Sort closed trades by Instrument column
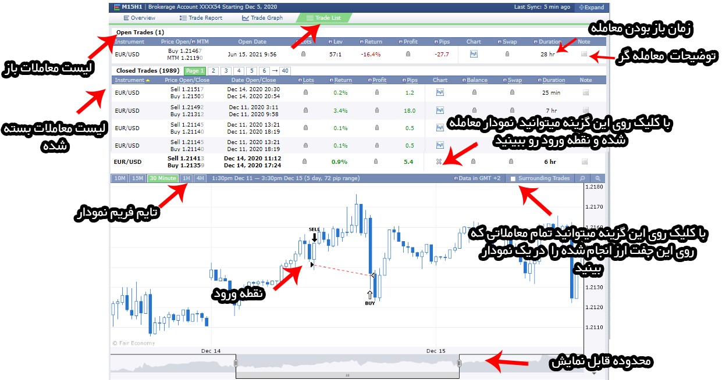722x380 pixels. [x=129, y=80]
